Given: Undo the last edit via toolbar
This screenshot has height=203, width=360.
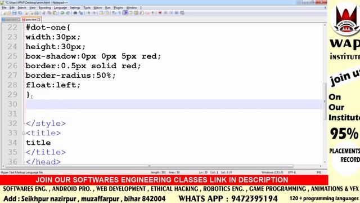Looking at the screenshot, I should (x=62, y=13).
